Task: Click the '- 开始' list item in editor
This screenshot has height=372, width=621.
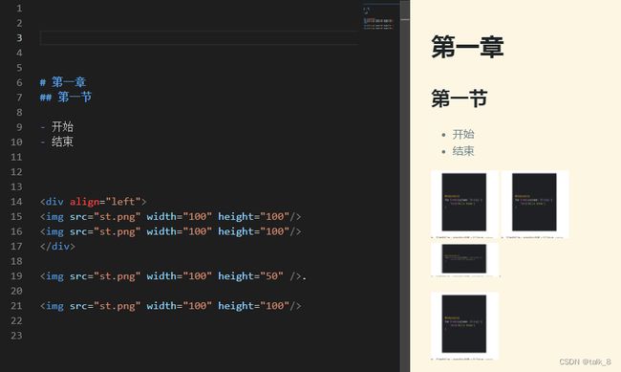Action: click(56, 127)
